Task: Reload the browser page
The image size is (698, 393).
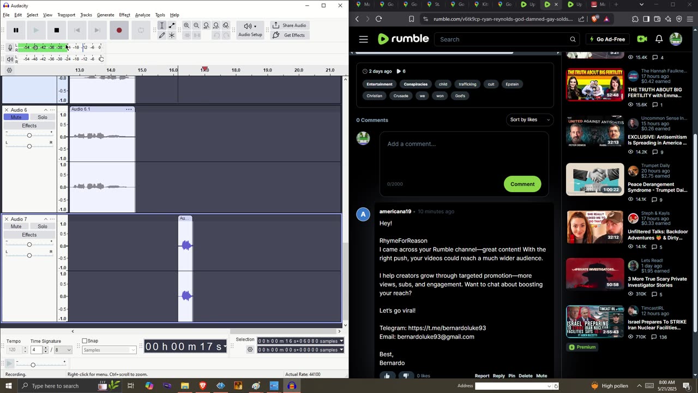Action: pos(379,19)
